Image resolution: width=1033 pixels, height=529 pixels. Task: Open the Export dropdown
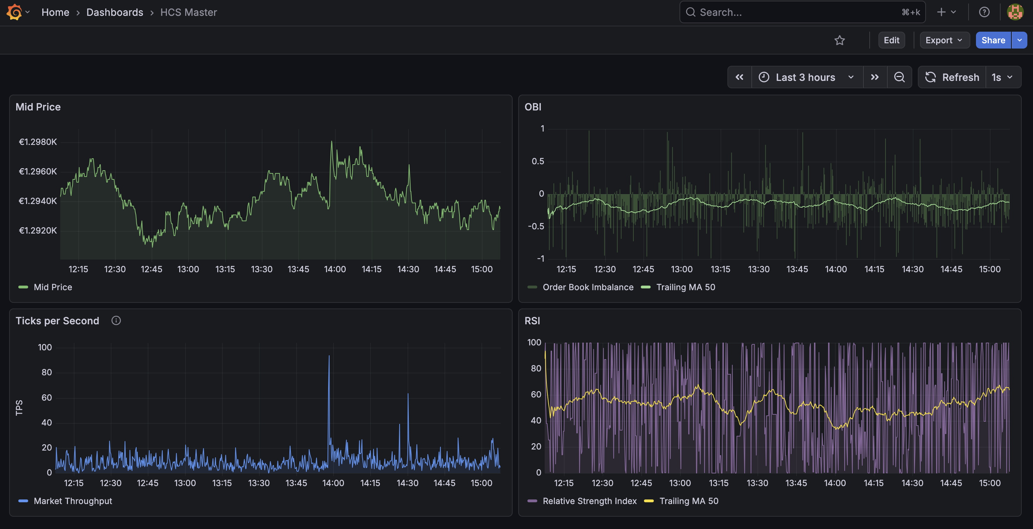pyautogui.click(x=944, y=40)
